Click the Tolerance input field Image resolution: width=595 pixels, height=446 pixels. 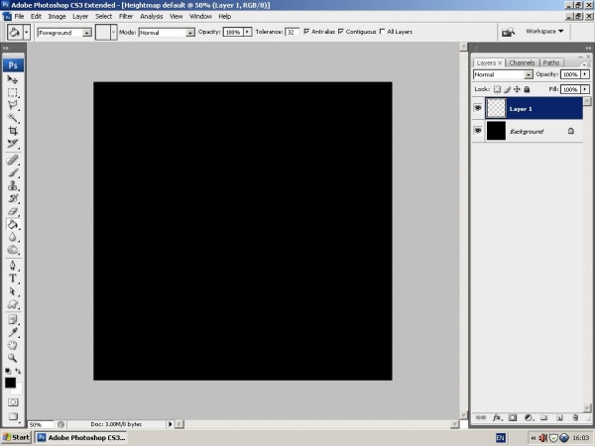[292, 32]
